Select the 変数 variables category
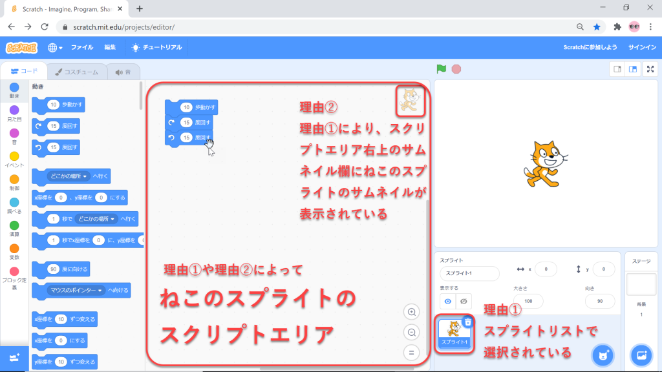The width and height of the screenshot is (662, 372). (x=14, y=252)
